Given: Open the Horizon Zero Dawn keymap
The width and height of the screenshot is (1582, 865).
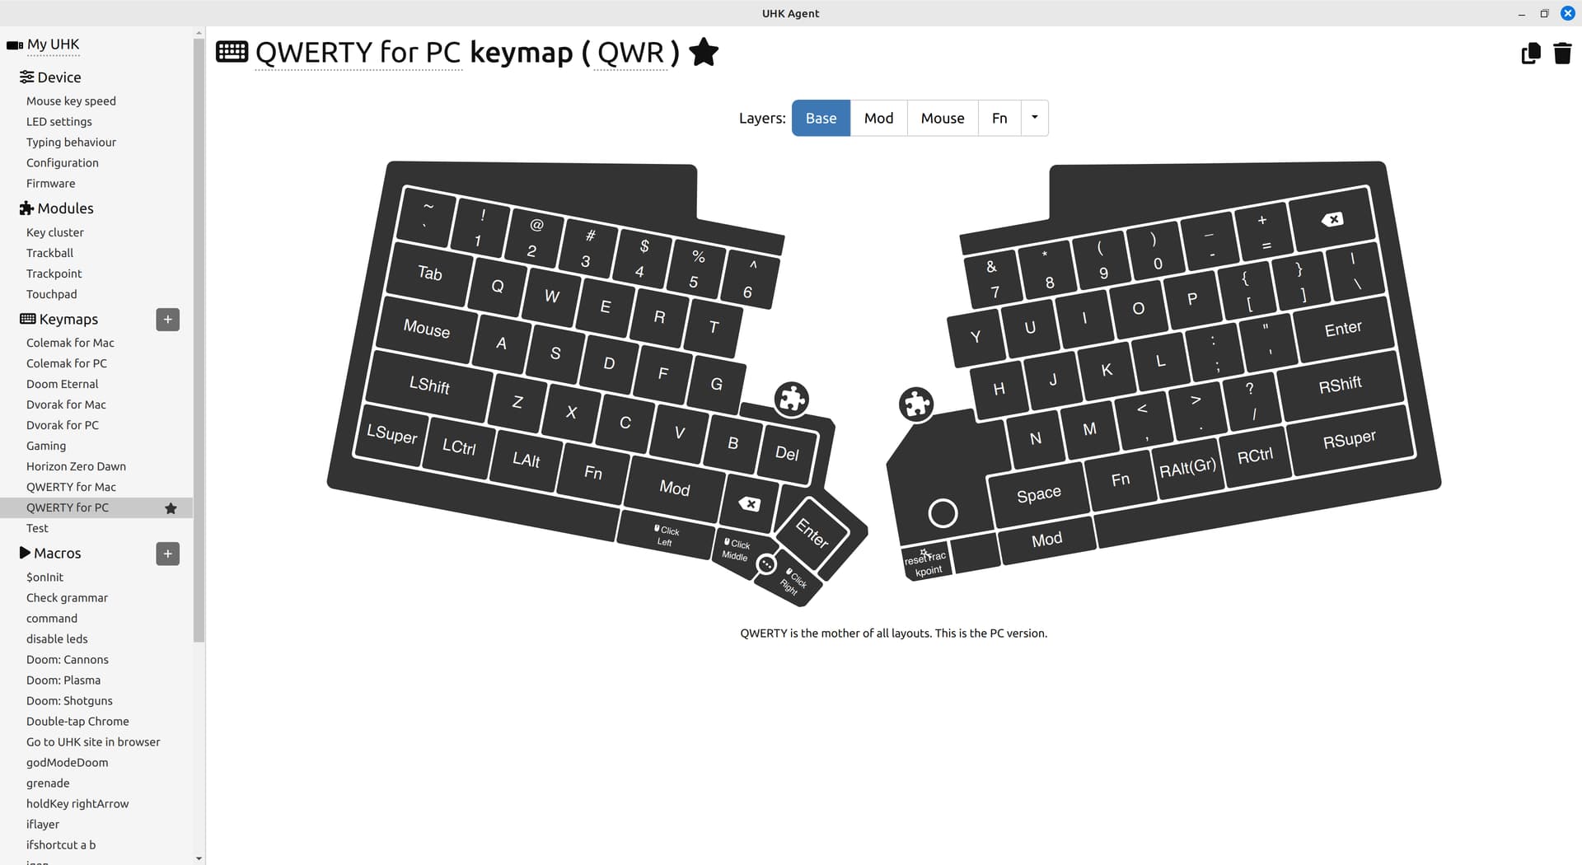Looking at the screenshot, I should (76, 466).
